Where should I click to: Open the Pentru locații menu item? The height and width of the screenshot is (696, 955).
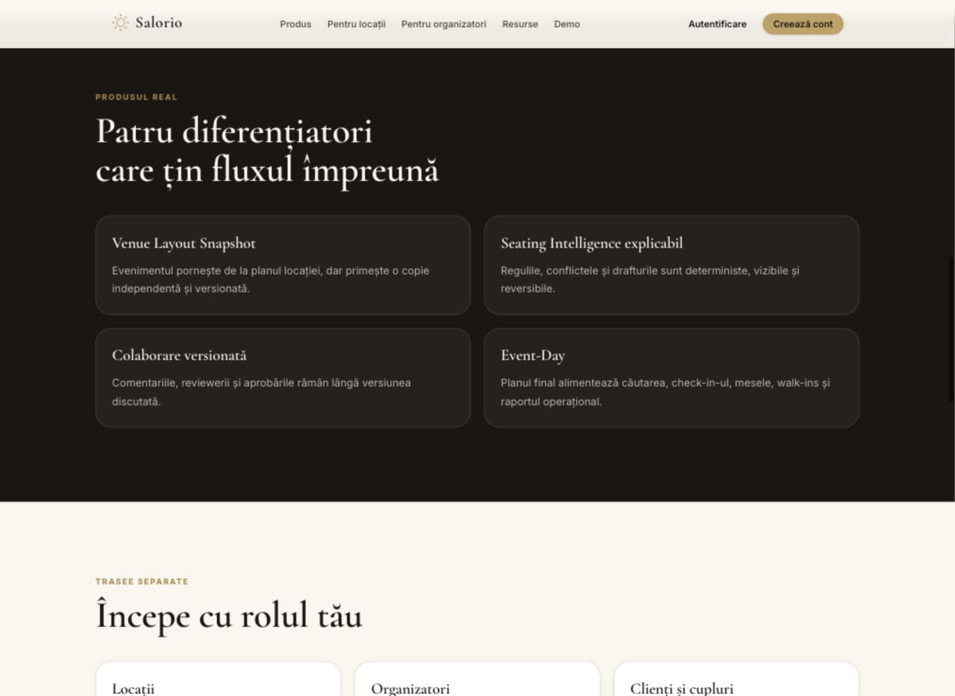click(356, 24)
